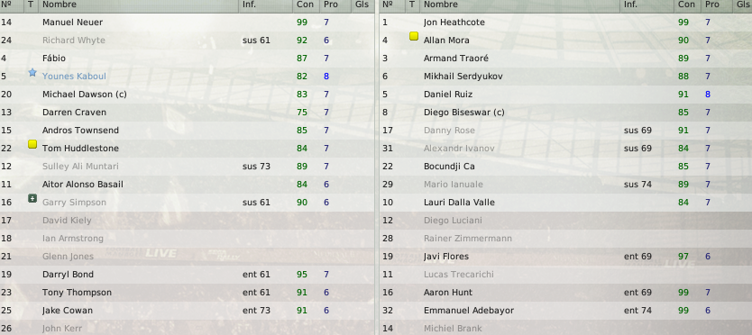The height and width of the screenshot is (335, 752).
Task: Select substitute Darryl Bond
Action: click(187, 275)
